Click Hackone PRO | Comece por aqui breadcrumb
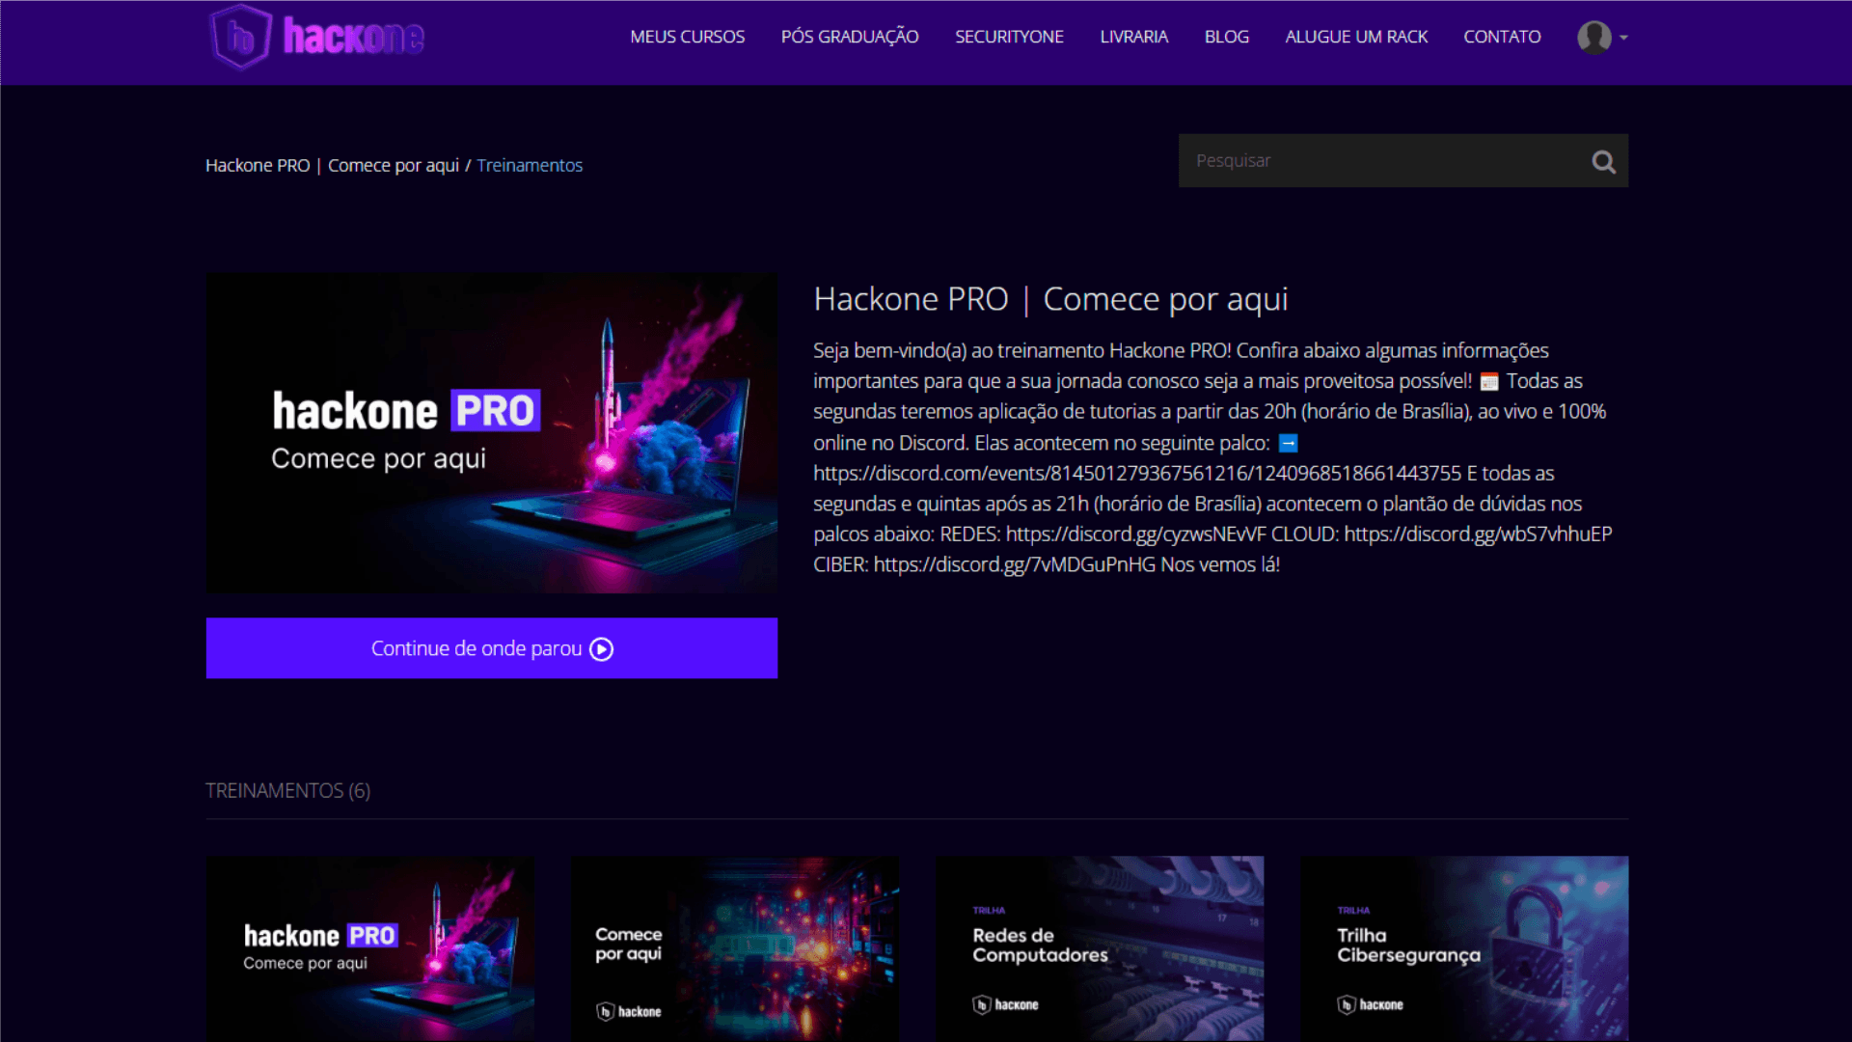Image resolution: width=1852 pixels, height=1042 pixels. coord(332,165)
